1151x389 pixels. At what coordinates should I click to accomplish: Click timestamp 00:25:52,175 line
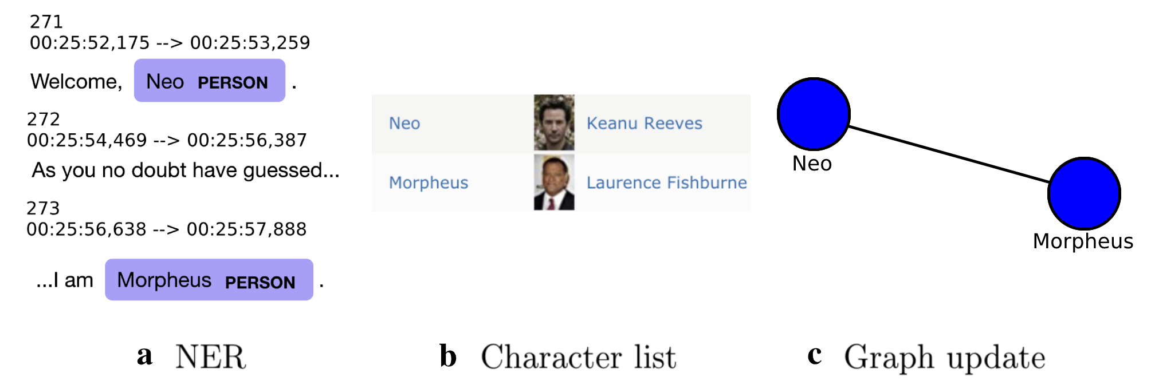(x=170, y=43)
